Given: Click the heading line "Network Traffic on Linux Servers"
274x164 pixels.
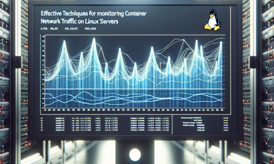Looking at the screenshot, I should coord(80,21).
